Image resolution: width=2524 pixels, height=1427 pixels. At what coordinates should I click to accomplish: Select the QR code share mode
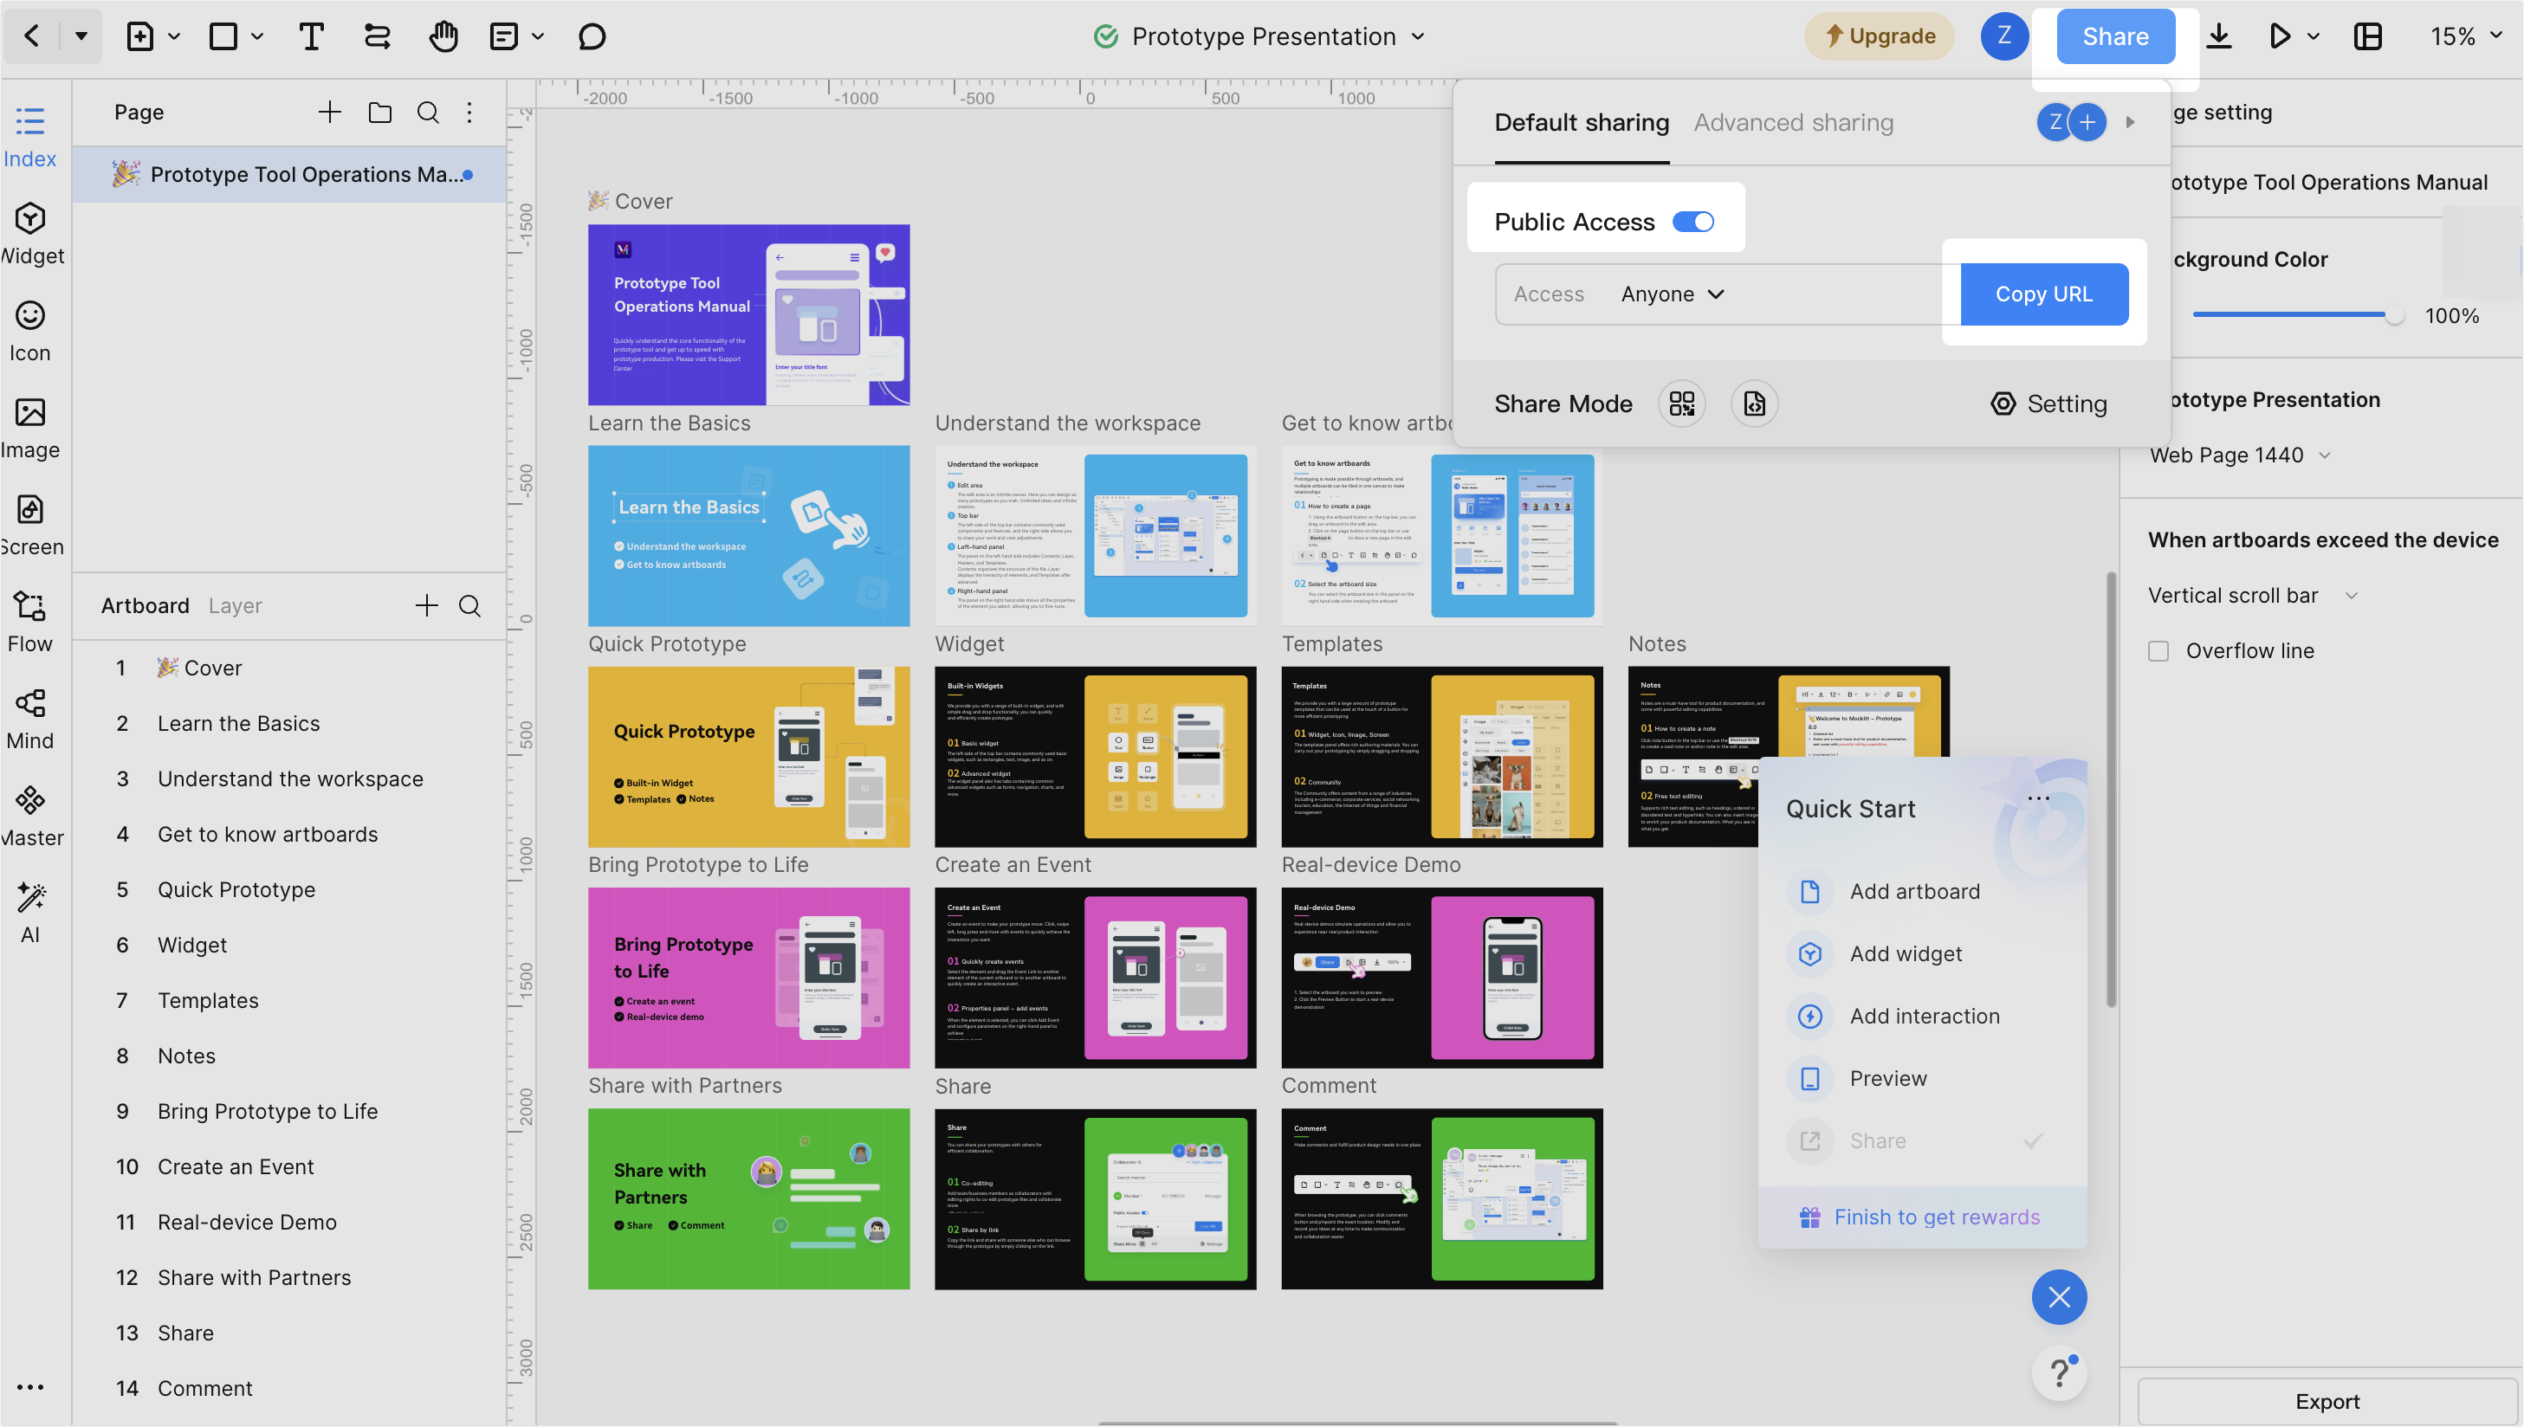coord(1682,403)
